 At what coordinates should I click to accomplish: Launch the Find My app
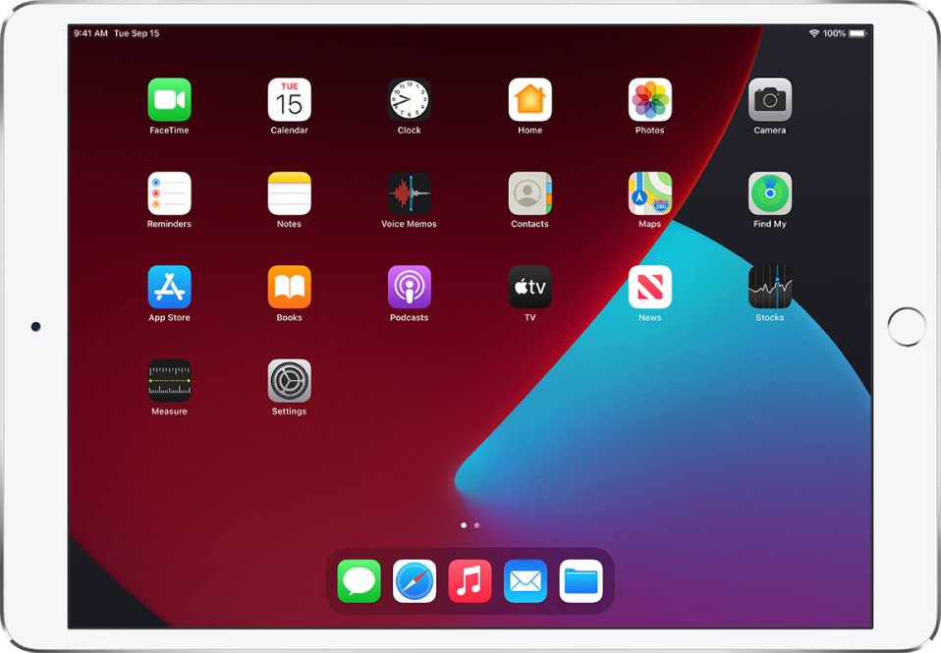coord(770,191)
